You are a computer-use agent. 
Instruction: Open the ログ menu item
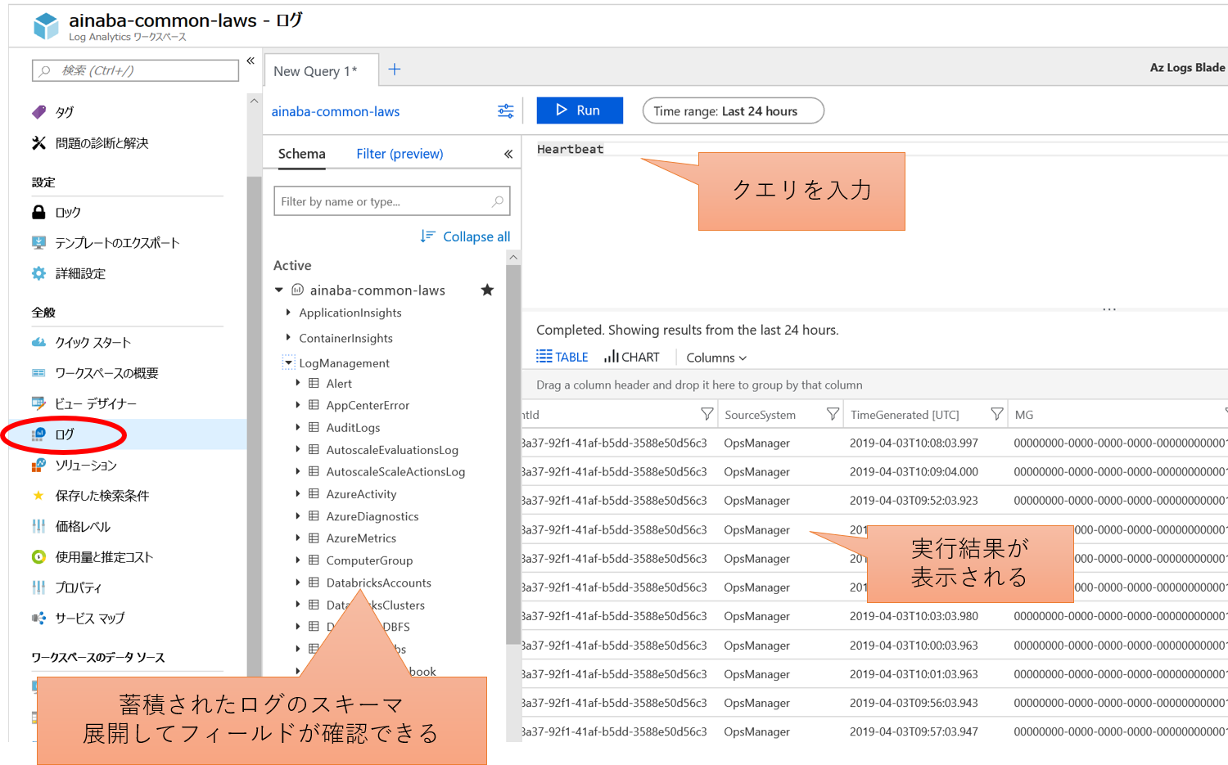[x=127, y=434]
